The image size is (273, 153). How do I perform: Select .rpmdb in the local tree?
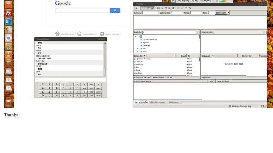(146, 42)
